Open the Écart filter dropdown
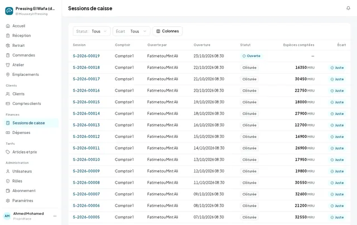This screenshot has height=225, width=357. click(x=132, y=31)
